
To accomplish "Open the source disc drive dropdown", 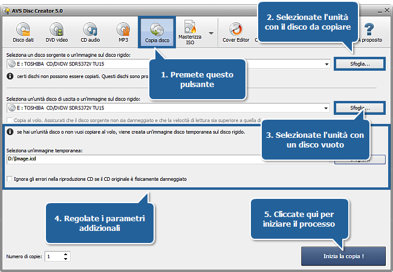I will coord(326,64).
